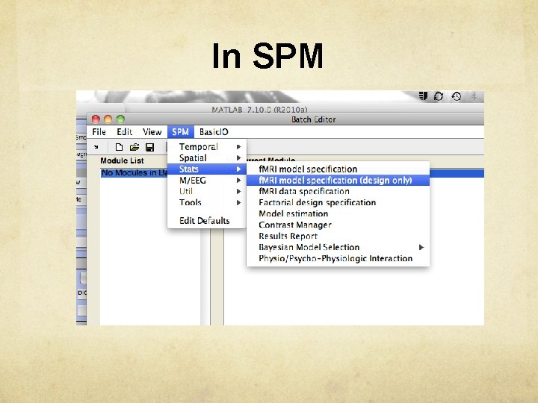Image resolution: width=538 pixels, height=403 pixels.
Task: Close the open SPM menu
Action: (x=181, y=132)
